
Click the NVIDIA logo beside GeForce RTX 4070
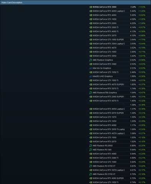point(90,48)
